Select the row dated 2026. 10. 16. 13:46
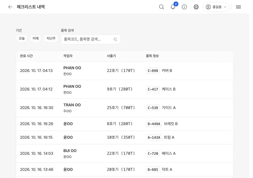 click(124, 170)
